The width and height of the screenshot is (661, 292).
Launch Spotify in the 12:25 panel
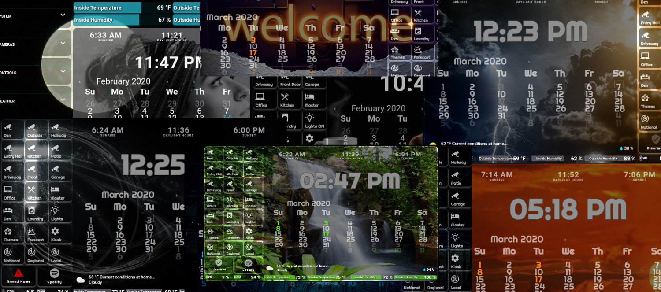point(54,276)
